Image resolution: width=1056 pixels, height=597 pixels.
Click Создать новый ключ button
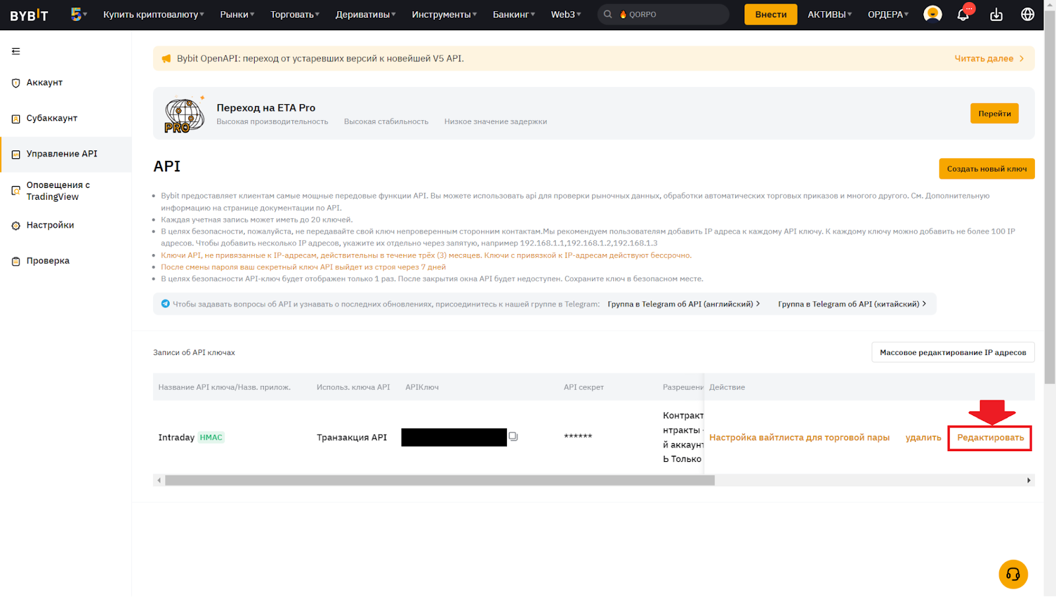click(x=987, y=169)
